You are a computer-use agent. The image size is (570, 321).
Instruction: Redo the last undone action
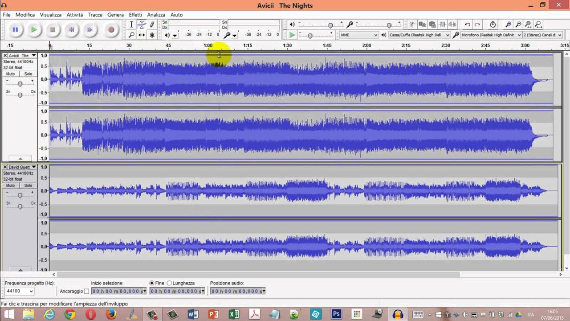click(477, 25)
